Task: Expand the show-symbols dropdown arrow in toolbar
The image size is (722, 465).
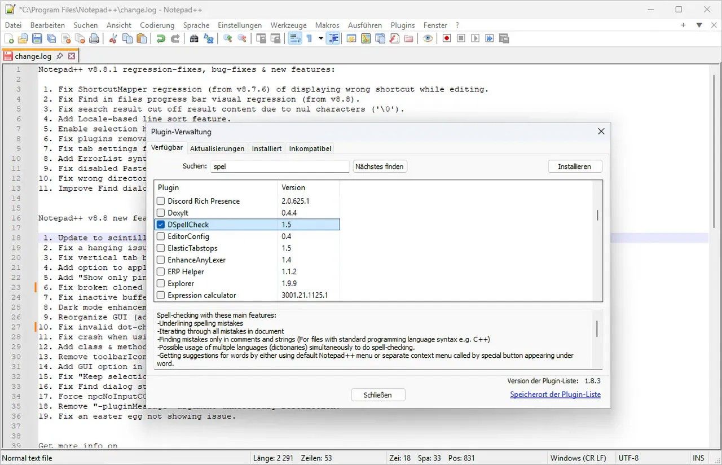Action: tap(321, 39)
